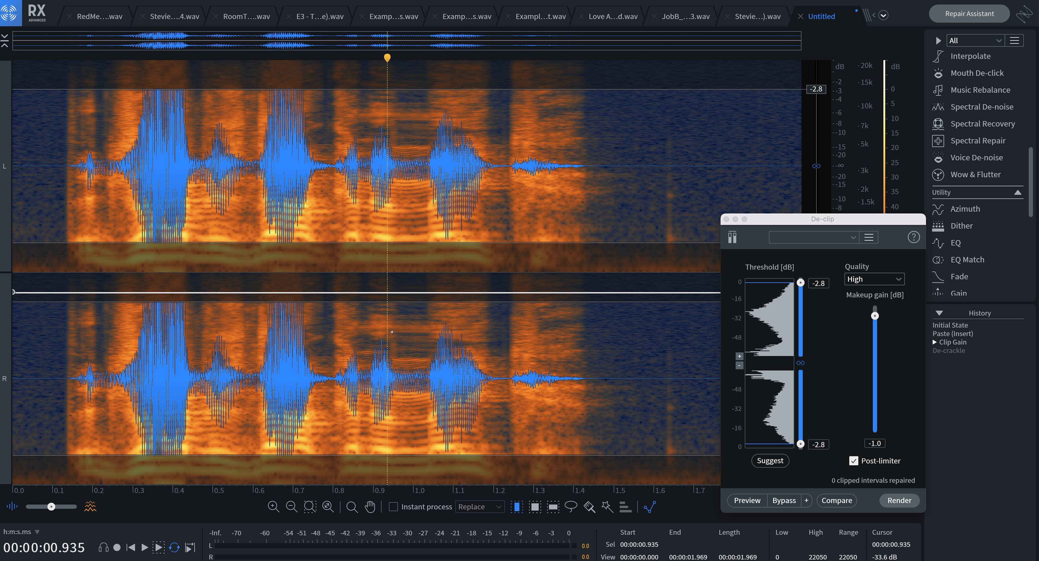Select the brush selection tool
Viewport: 1039px width, 561px height.
click(x=589, y=507)
